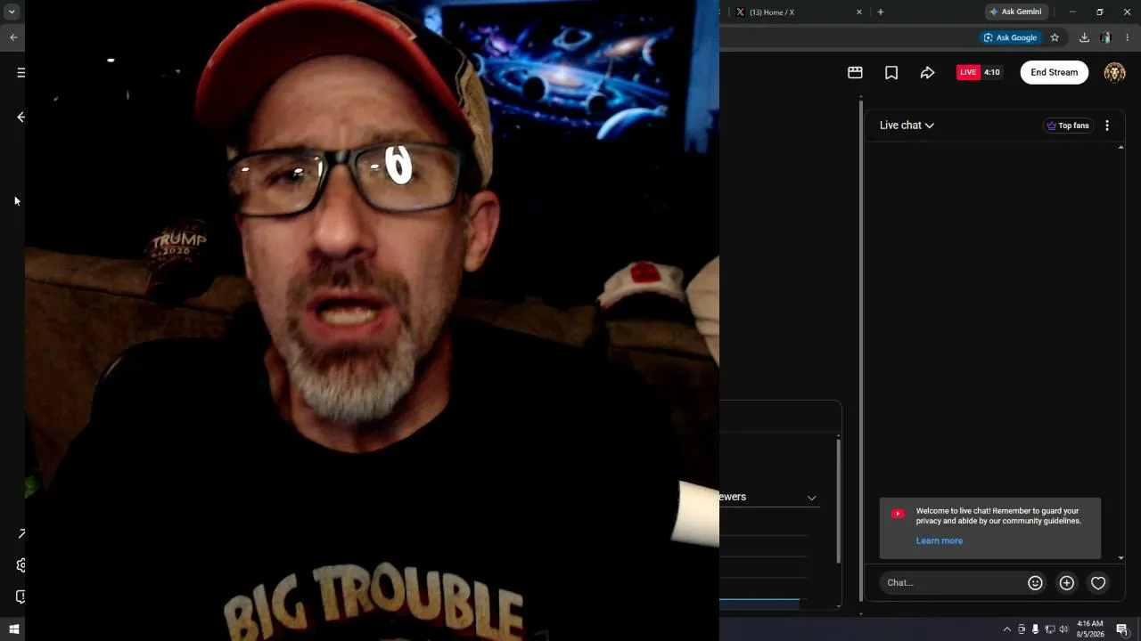Click the plus circle icon beside chat input

coord(1066,583)
